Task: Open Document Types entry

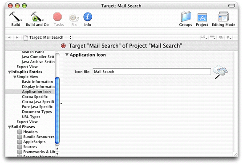Action: pos(37,112)
